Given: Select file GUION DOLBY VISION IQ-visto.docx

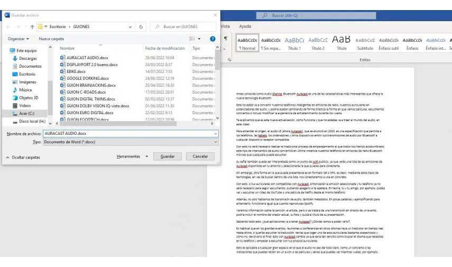Looking at the screenshot, I should pos(95,106).
